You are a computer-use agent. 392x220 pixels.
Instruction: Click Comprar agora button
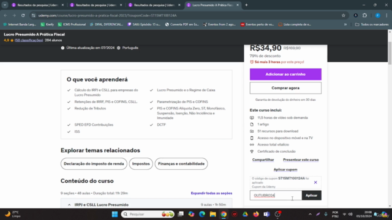285,88
